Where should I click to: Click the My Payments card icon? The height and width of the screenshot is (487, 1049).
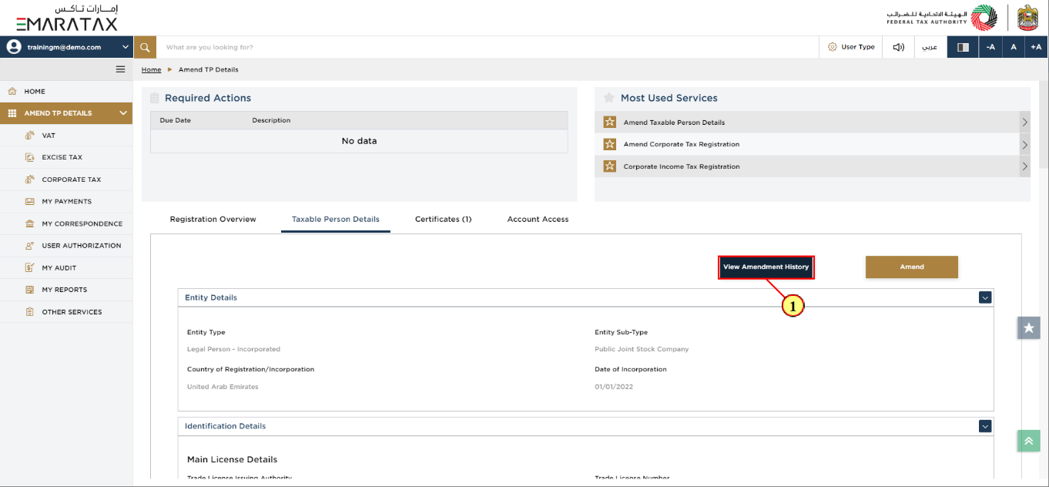[x=29, y=201]
